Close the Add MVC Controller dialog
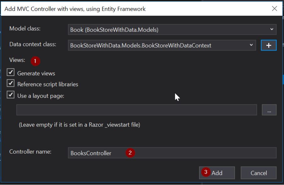 pos(274,9)
